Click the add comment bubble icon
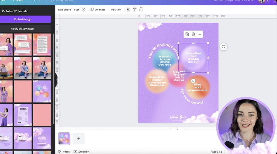The image size is (277, 154). pos(223,47)
